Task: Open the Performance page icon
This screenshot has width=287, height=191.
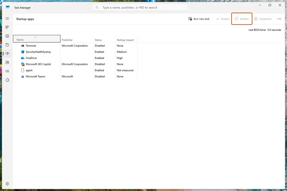Action: point(7,36)
